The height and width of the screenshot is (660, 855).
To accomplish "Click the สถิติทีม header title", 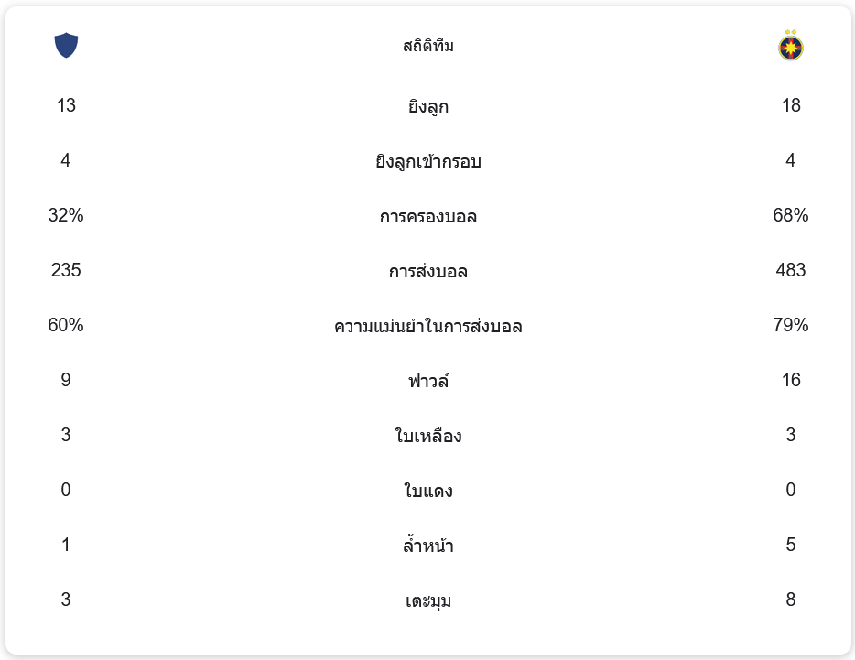I will [428, 46].
